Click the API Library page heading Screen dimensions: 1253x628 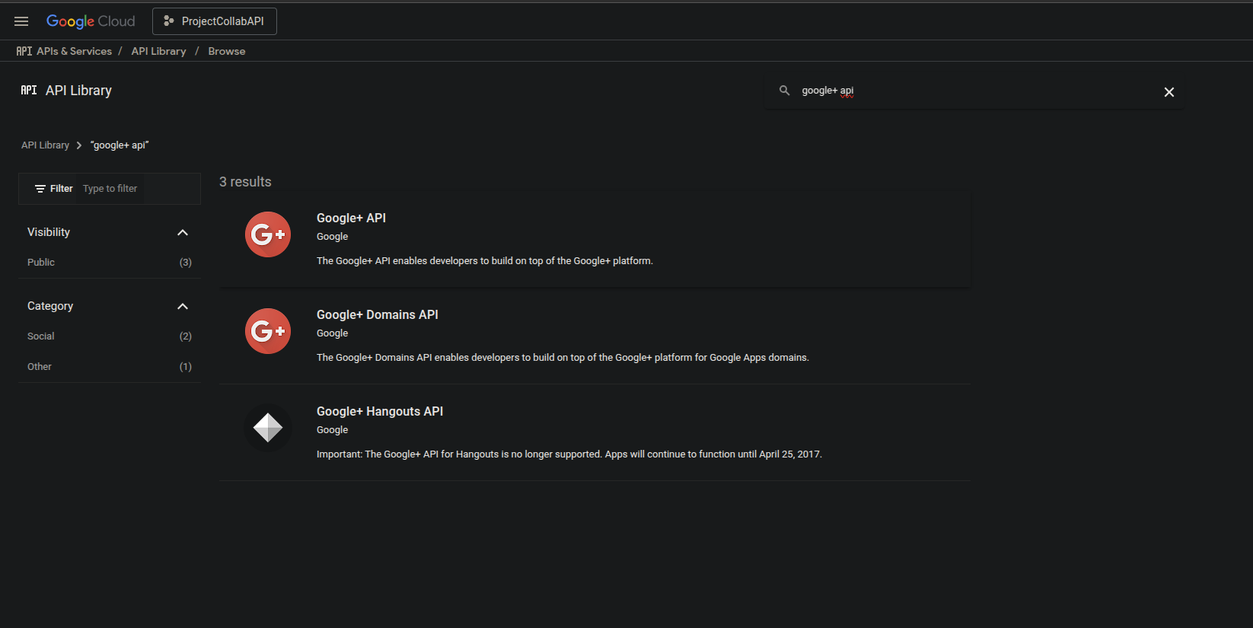click(78, 91)
